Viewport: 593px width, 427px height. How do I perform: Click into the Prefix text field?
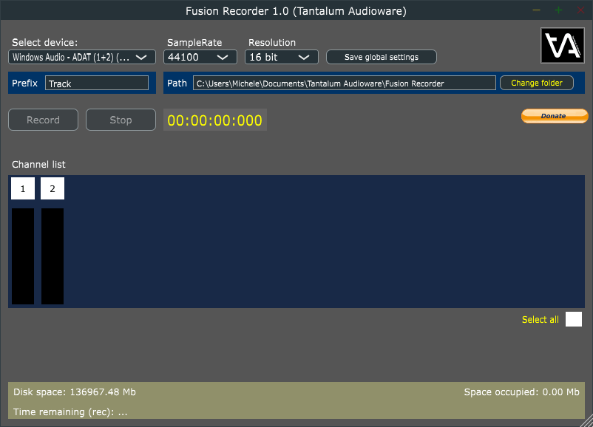tap(97, 83)
